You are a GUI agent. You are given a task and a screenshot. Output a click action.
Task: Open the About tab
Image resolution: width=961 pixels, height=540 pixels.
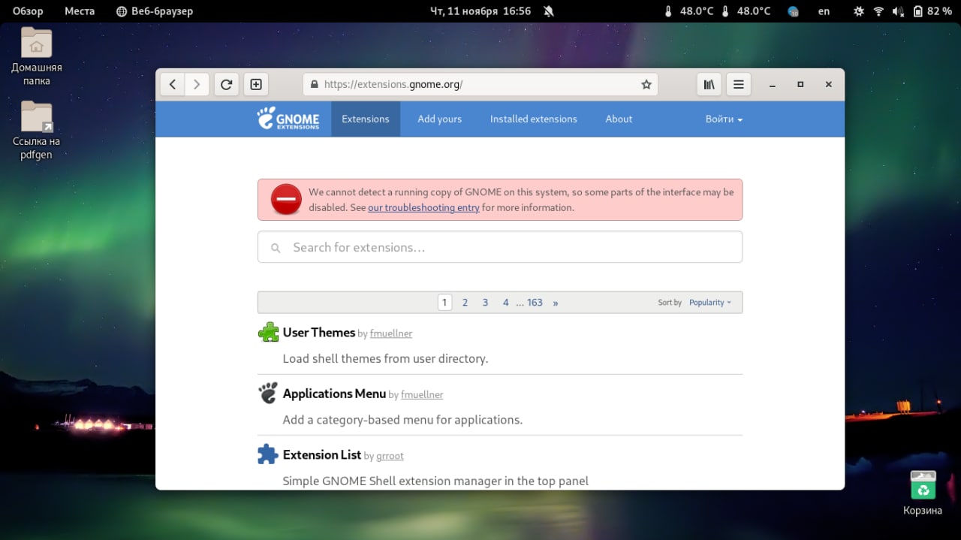click(619, 119)
